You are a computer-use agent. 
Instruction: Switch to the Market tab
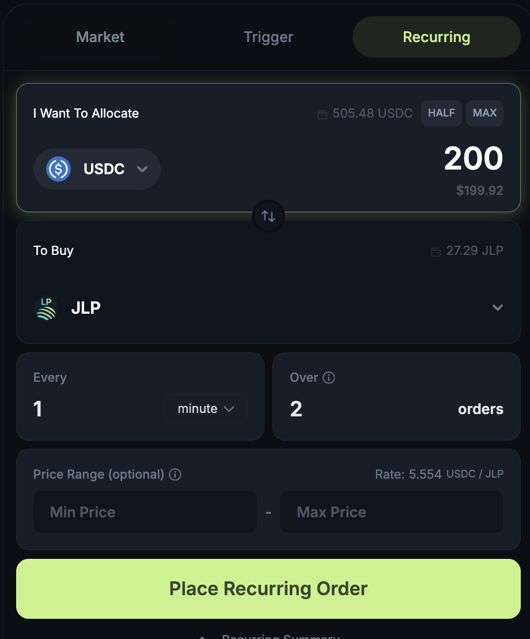100,37
